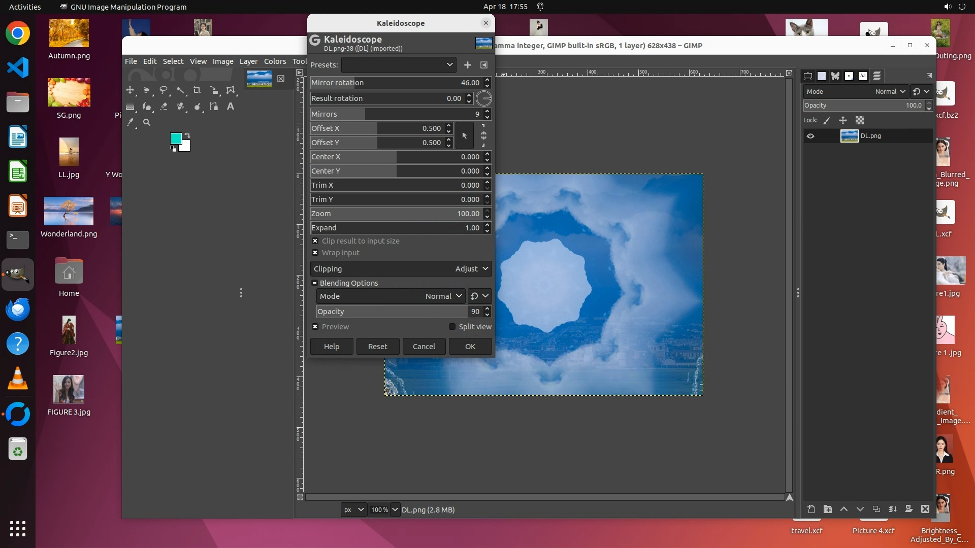The height and width of the screenshot is (548, 975).
Task: Select the Eraser tool
Action: [x=164, y=107]
